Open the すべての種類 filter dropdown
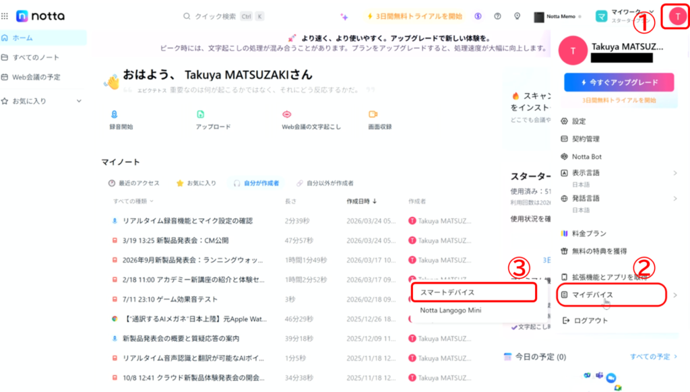 tap(133, 201)
